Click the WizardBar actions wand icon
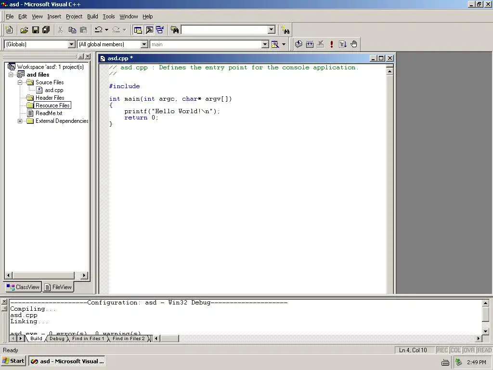The image size is (493, 370). click(x=275, y=44)
